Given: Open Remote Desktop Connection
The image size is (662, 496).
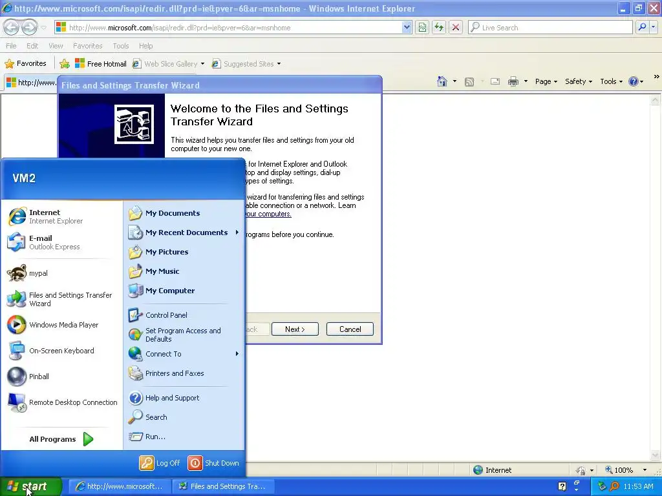Looking at the screenshot, I should [x=61, y=402].
